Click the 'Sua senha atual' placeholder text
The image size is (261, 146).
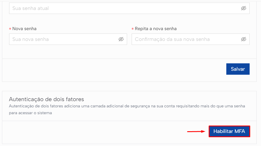(x=30, y=8)
